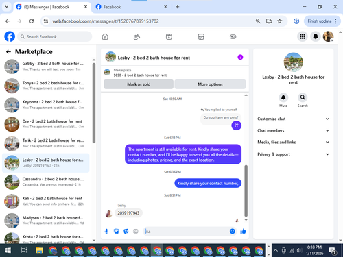Open the browser zoom magnifier icon
The width and height of the screenshot is (343, 257).
point(258,21)
